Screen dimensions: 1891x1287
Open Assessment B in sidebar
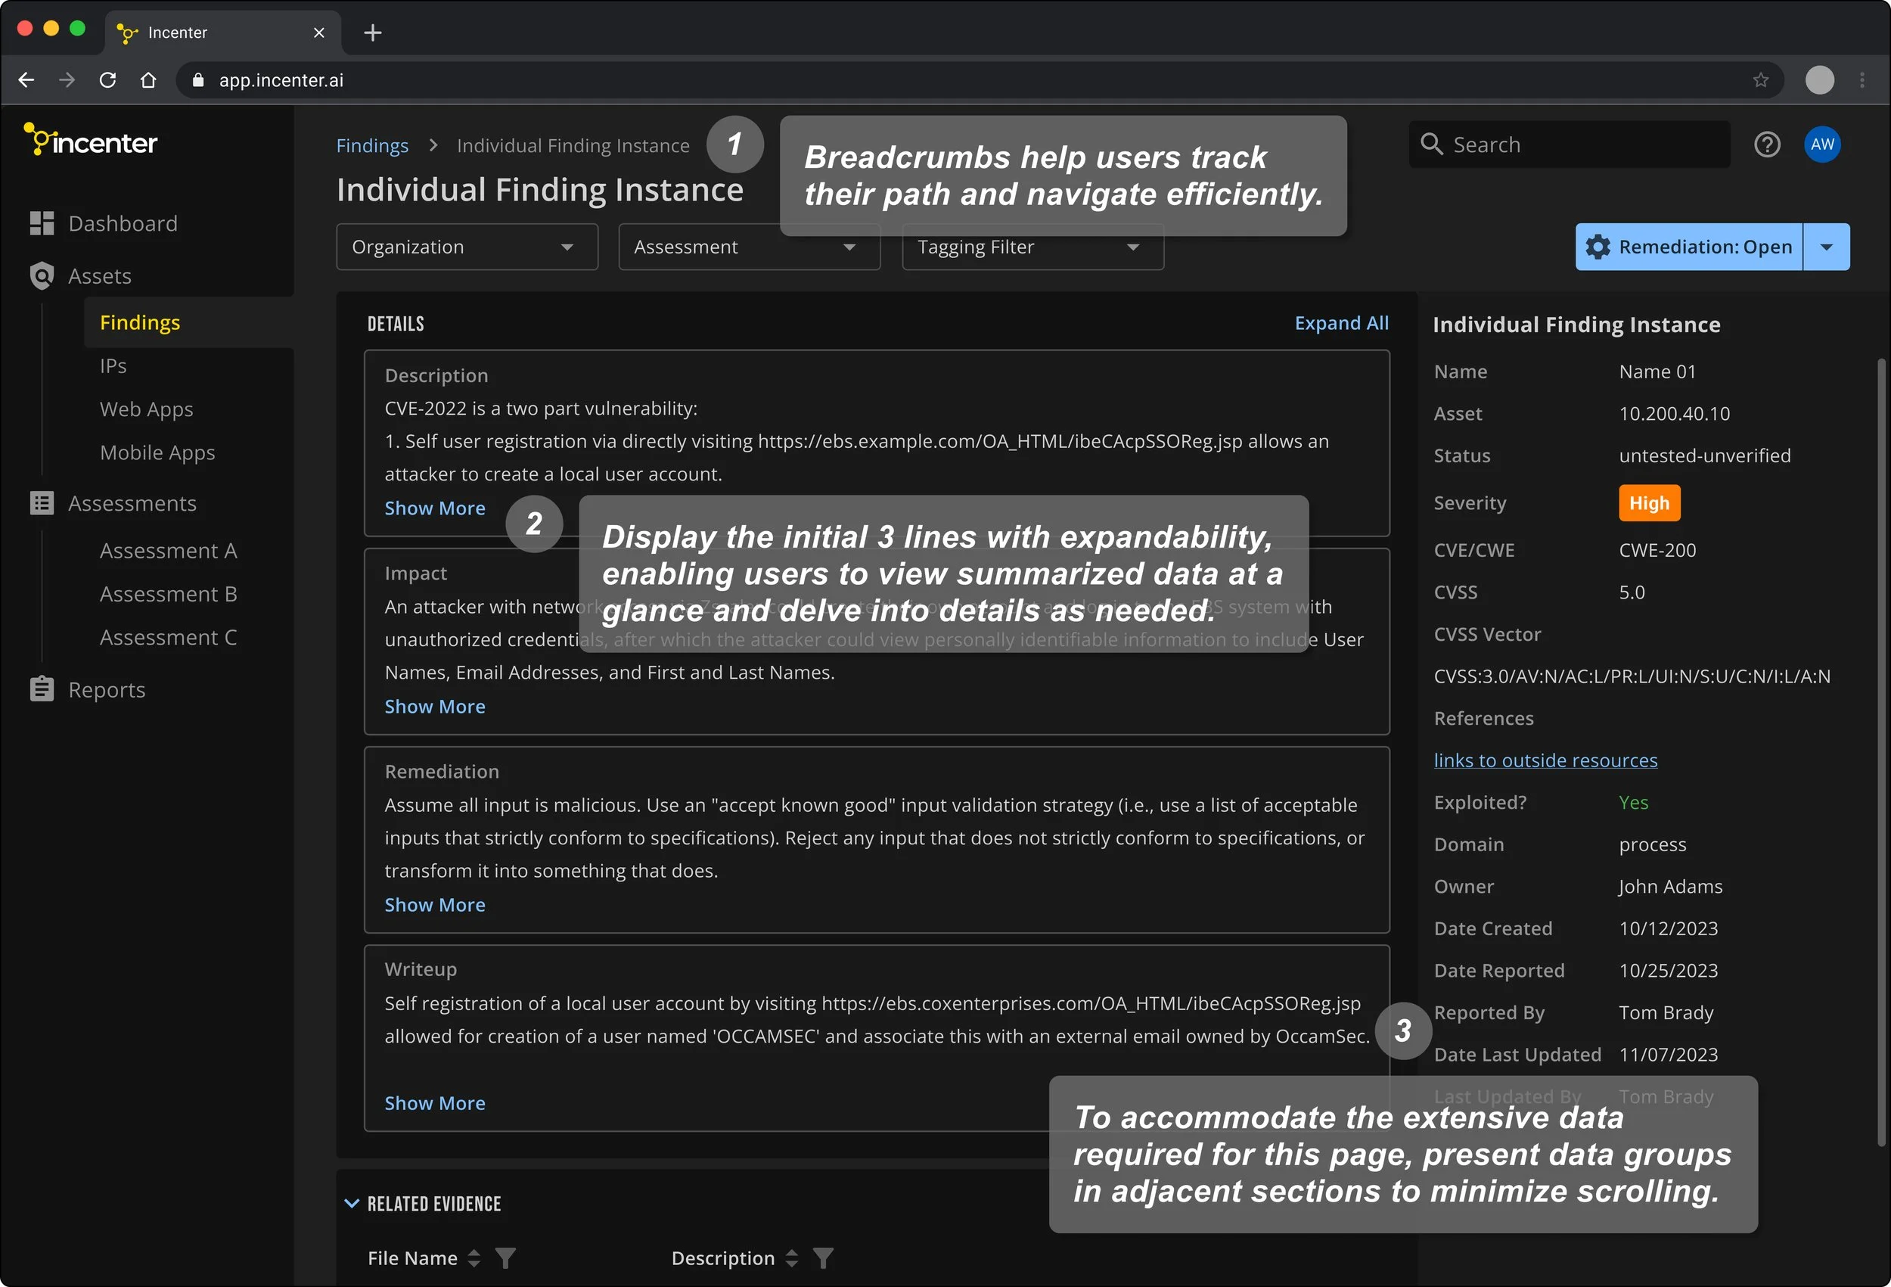pos(169,594)
